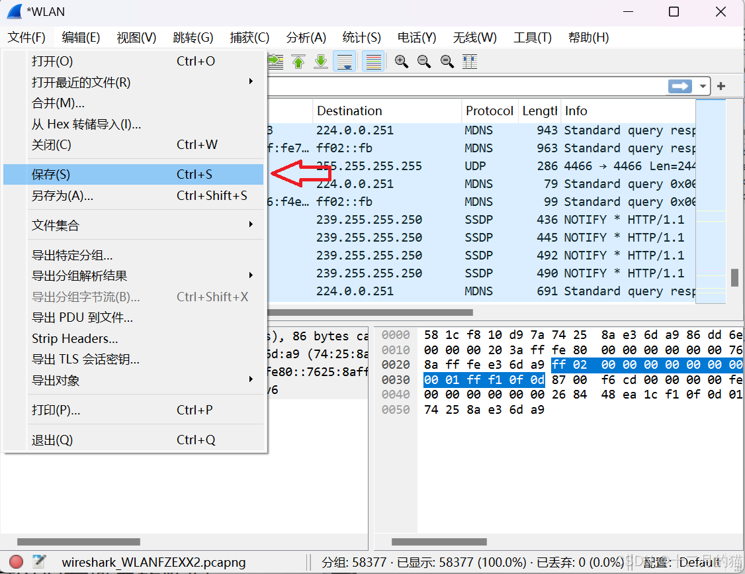Click the wireshark_WLANFZEXX2.pcapng status text
745x574 pixels.
153,563
